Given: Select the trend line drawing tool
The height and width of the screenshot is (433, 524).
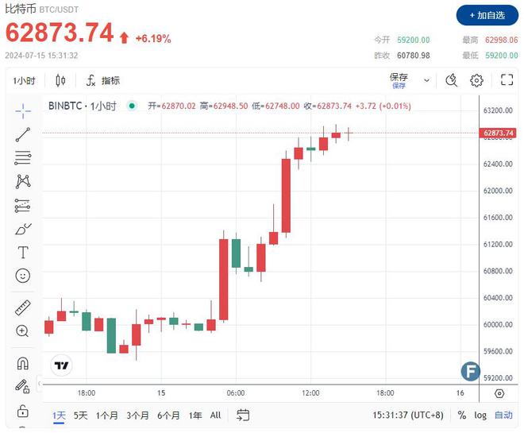Looking at the screenshot, I should (x=22, y=134).
